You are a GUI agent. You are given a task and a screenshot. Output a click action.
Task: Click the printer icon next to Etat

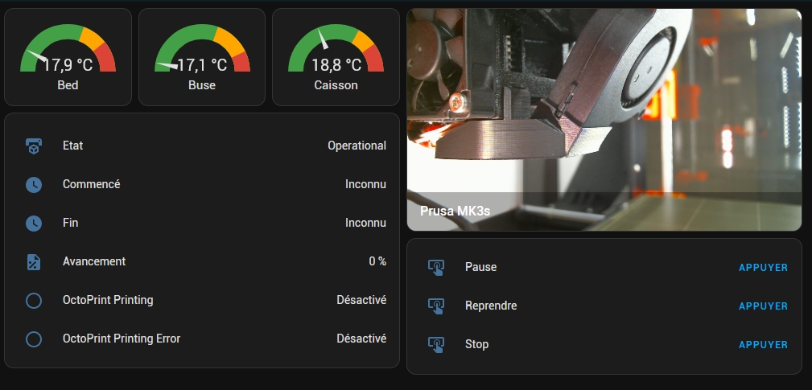tap(34, 146)
